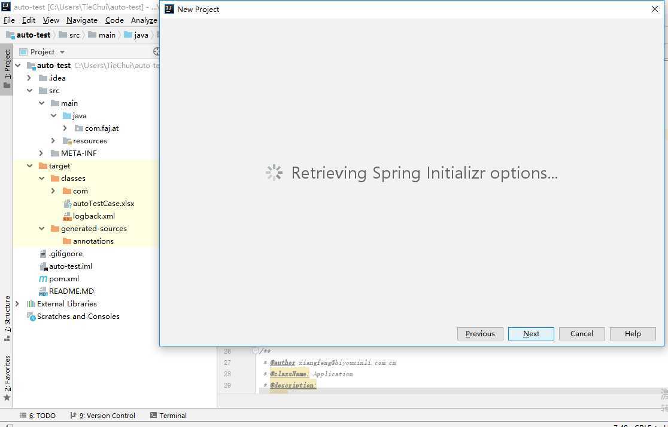Cancel the New Project dialog

[582, 334]
